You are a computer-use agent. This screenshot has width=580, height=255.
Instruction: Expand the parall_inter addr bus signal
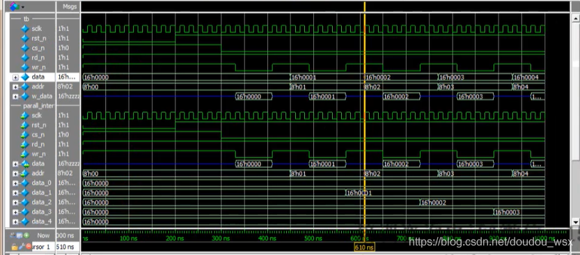(x=15, y=173)
